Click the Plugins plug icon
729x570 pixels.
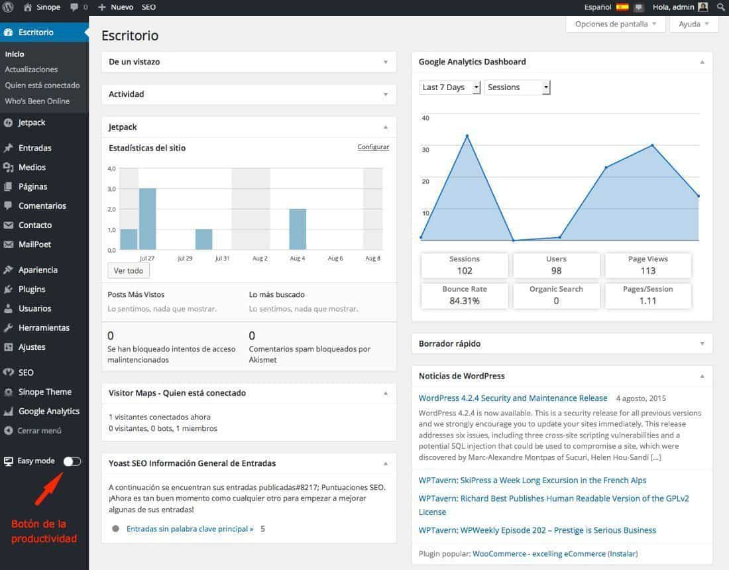8,289
